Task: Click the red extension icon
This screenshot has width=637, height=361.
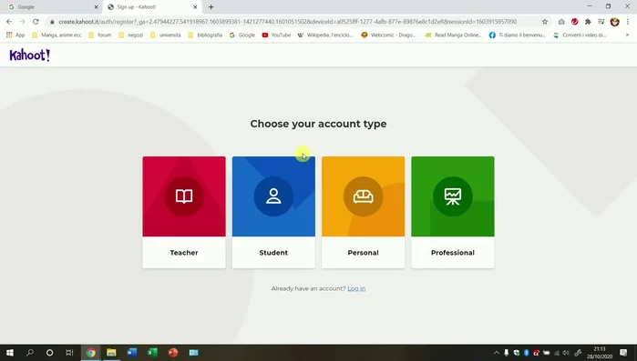Action: [574, 22]
